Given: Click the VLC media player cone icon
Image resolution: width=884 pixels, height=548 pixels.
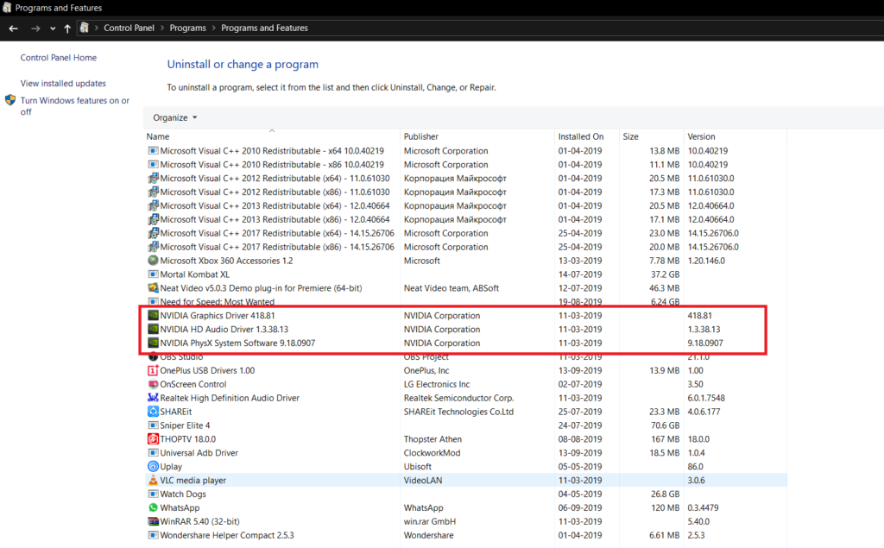Looking at the screenshot, I should point(153,480).
